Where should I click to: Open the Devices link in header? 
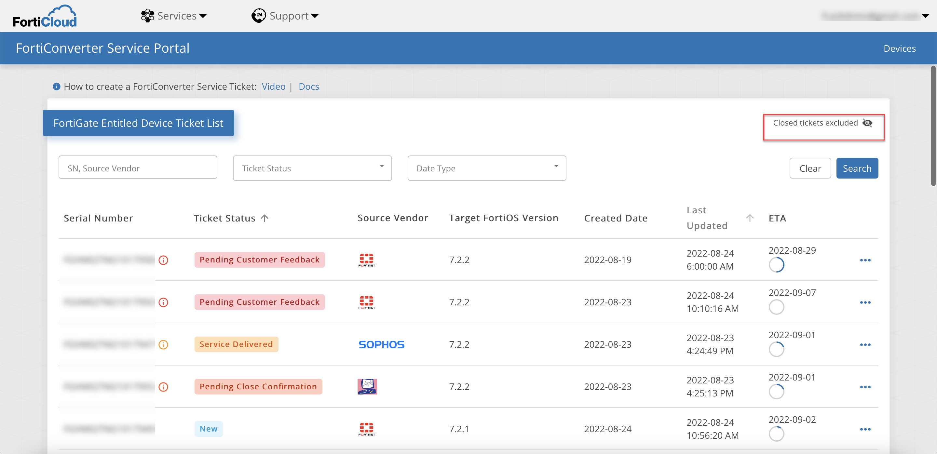[900, 48]
